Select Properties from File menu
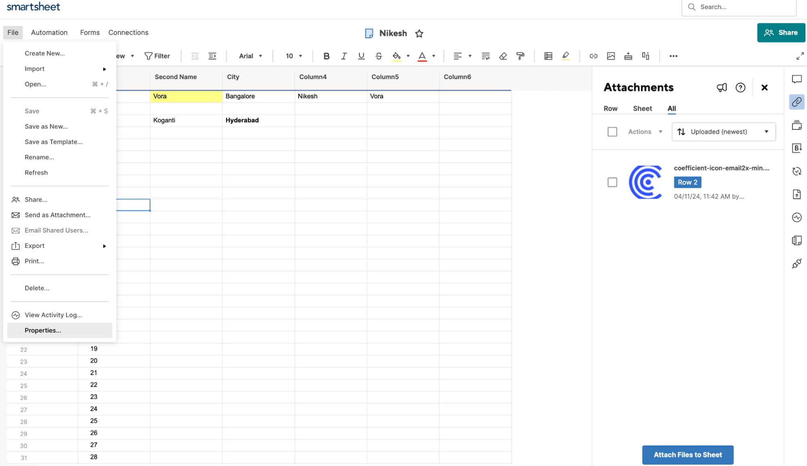This screenshot has height=466, width=807. pyautogui.click(x=43, y=330)
